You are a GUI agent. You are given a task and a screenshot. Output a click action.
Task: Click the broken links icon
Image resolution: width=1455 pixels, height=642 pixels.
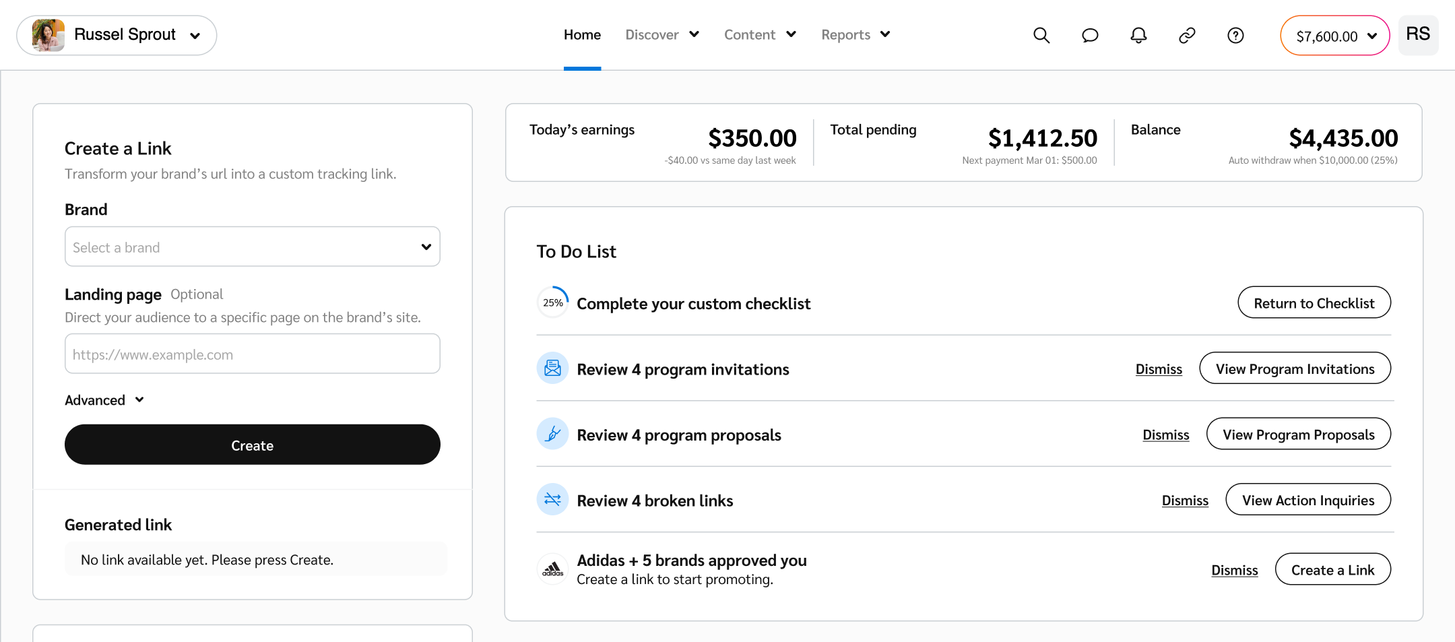(552, 499)
